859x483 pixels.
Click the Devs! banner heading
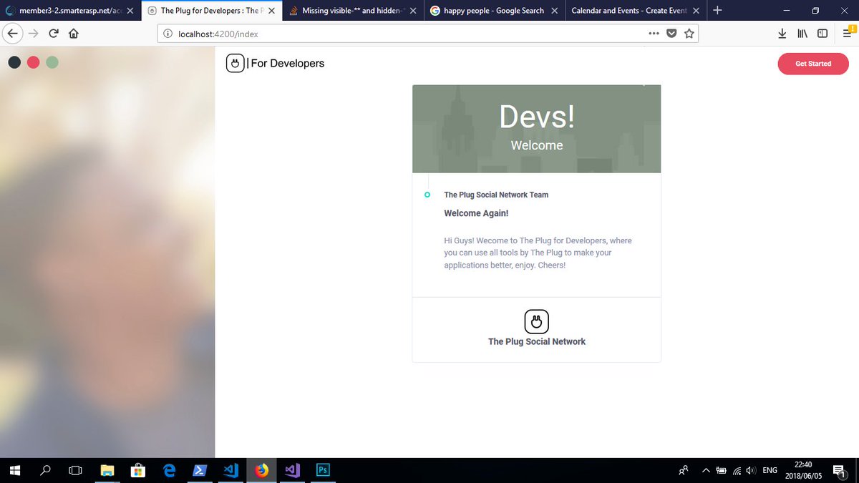click(x=537, y=116)
